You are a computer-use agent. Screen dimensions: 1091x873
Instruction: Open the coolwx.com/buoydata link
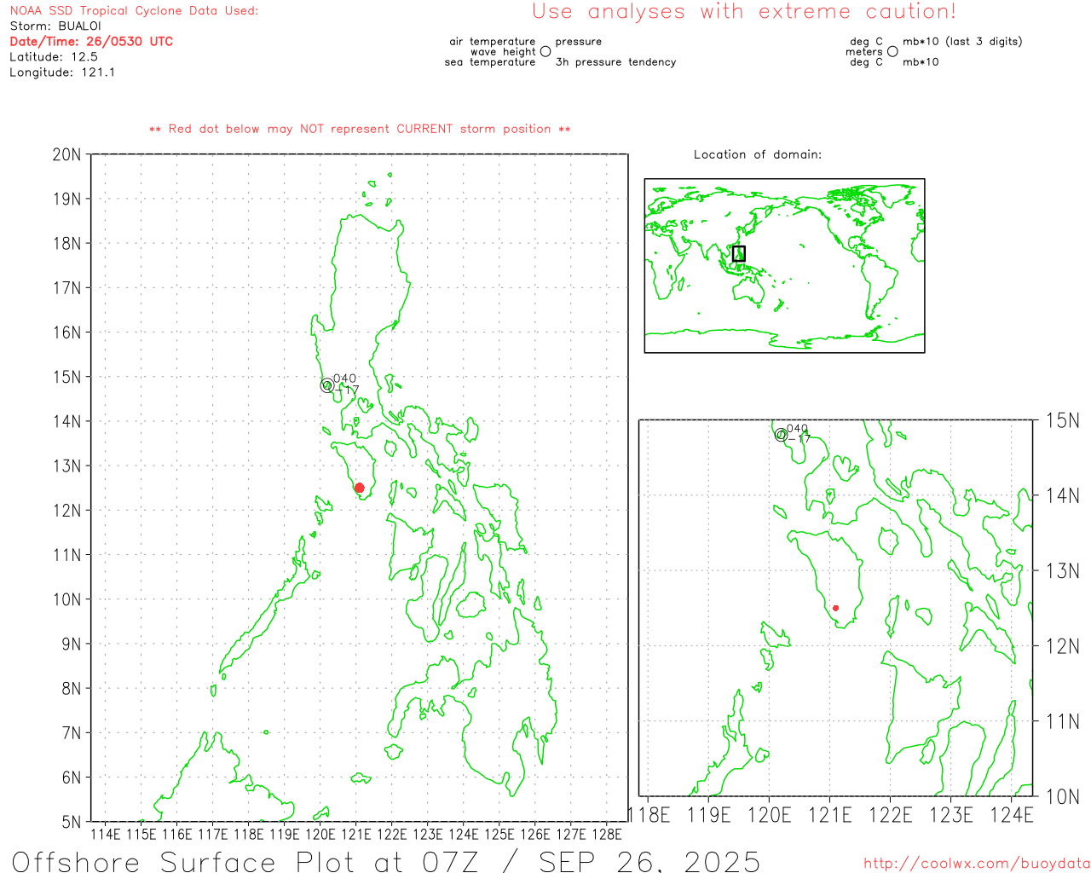[x=976, y=864]
